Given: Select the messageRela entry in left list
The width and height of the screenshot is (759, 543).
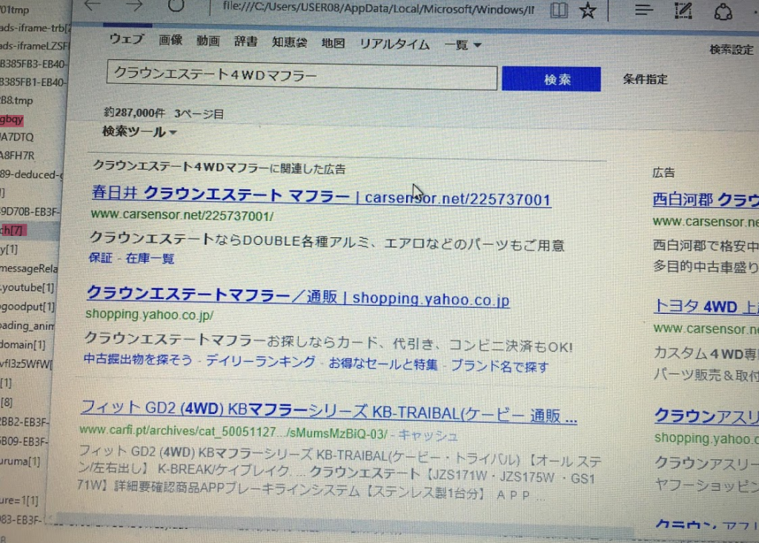Looking at the screenshot, I should pos(29,269).
